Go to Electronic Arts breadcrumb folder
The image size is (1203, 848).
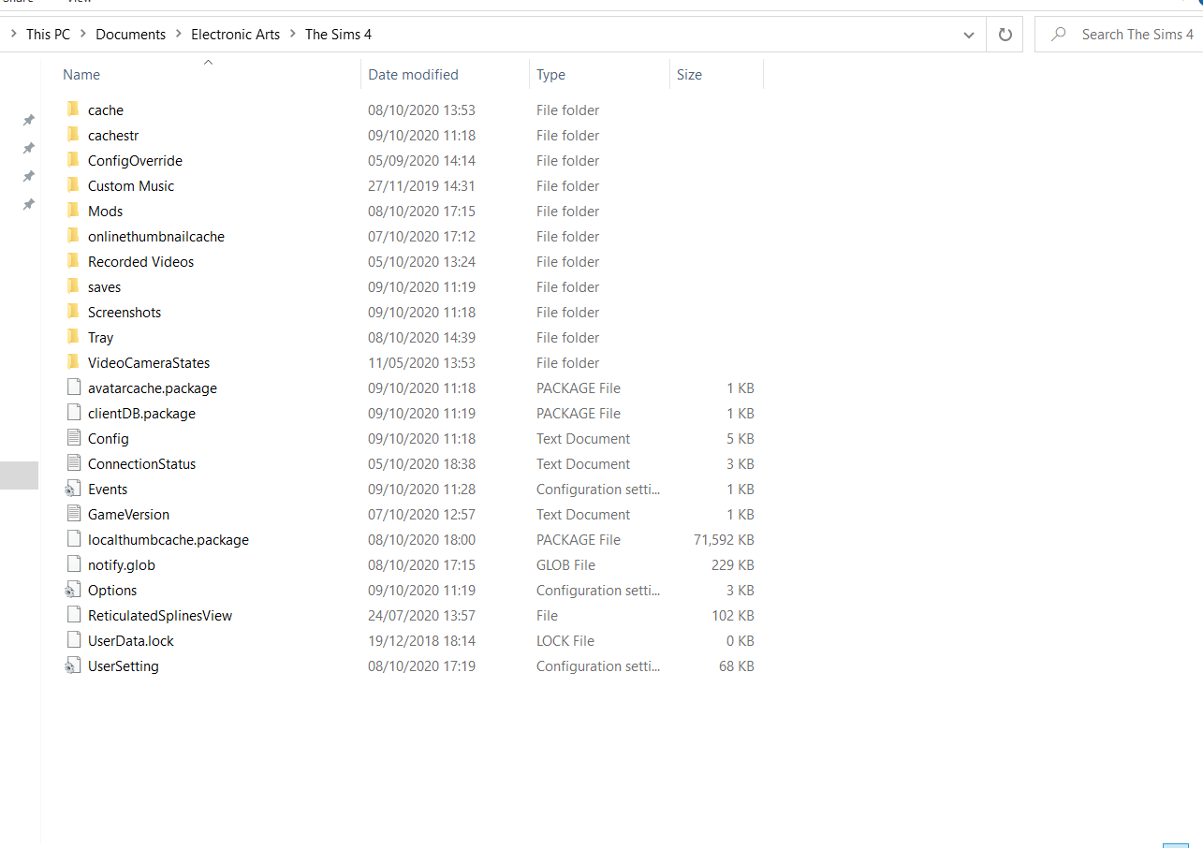click(235, 35)
